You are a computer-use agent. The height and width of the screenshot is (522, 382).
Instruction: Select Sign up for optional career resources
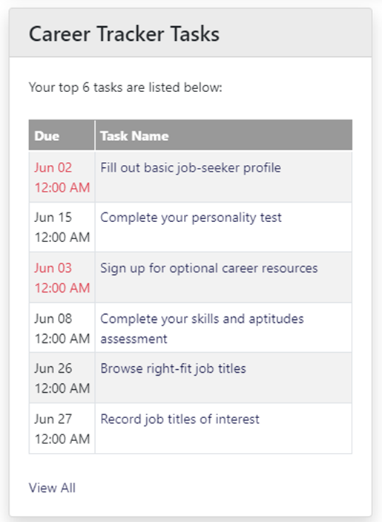point(208,268)
